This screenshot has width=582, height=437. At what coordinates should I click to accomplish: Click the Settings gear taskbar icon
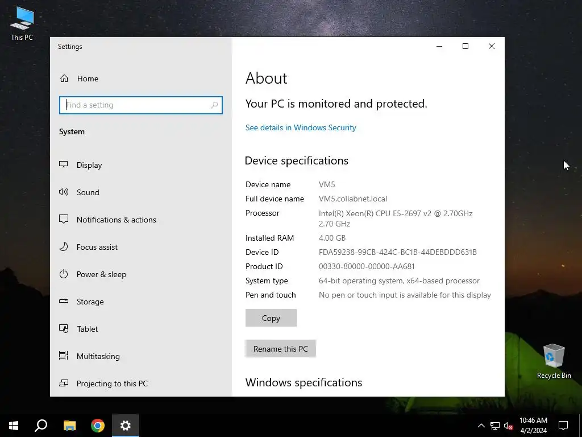point(126,426)
